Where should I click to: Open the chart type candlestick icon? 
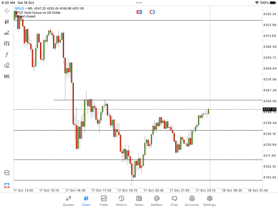7,22
